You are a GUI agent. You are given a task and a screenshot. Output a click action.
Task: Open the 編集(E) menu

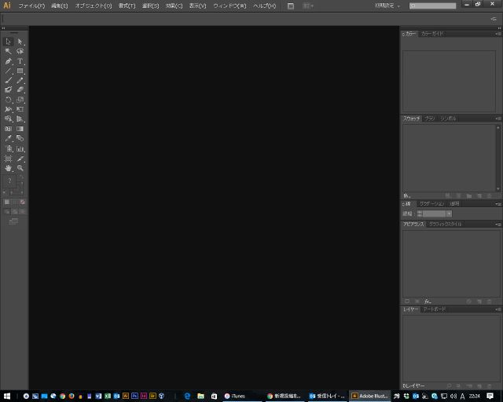(x=60, y=5)
